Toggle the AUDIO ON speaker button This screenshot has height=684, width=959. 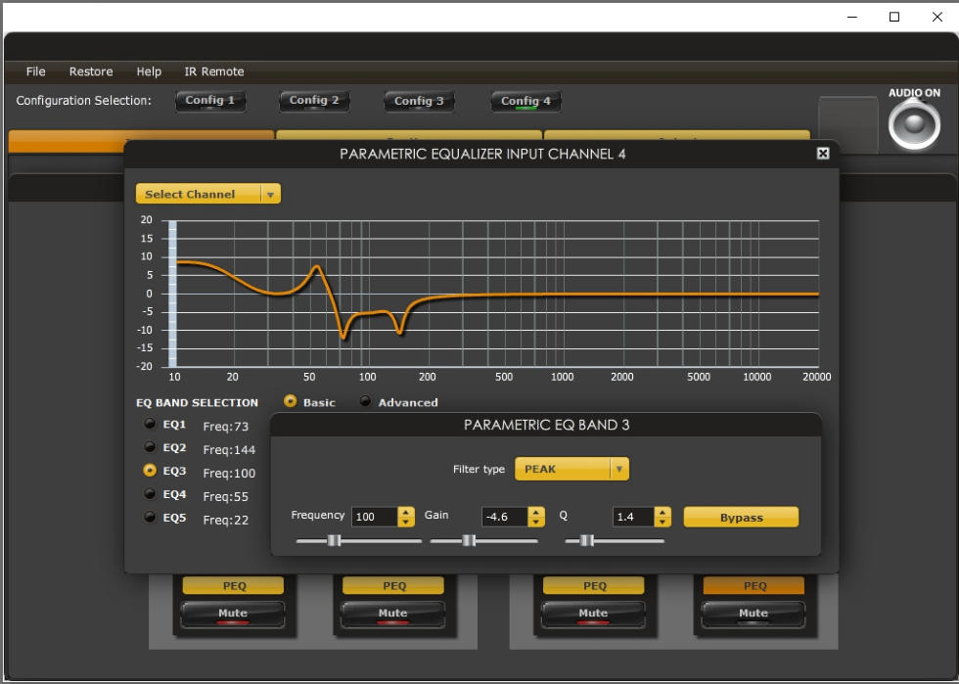click(x=914, y=125)
